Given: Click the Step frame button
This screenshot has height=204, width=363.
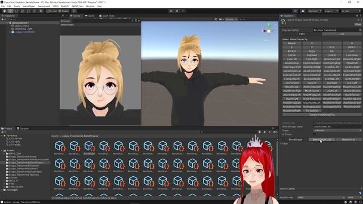Looking at the screenshot, I should tap(183, 11).
